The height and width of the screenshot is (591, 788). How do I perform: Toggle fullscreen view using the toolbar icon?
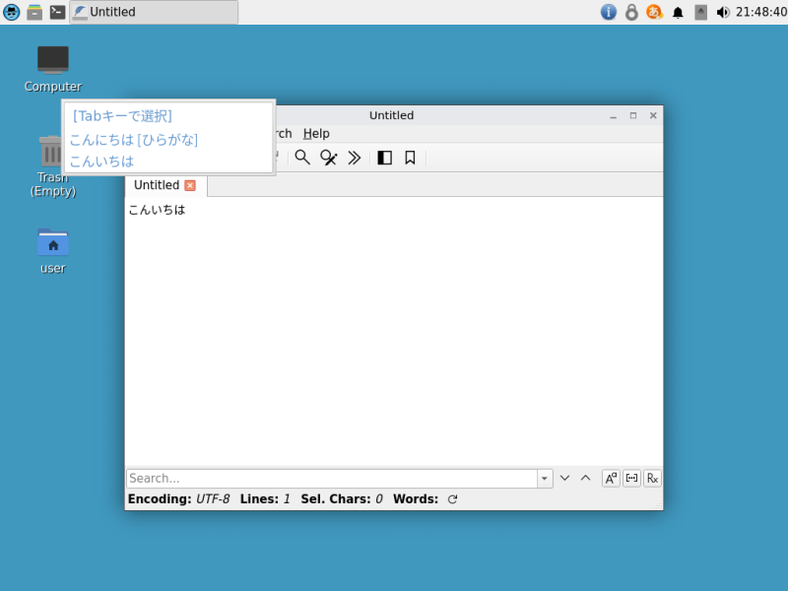click(x=384, y=157)
